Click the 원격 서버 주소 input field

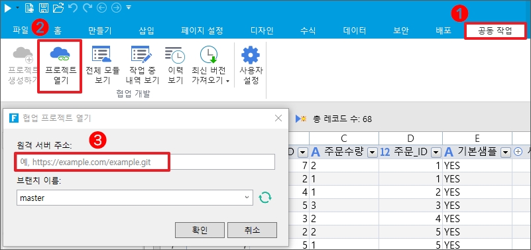(x=146, y=162)
